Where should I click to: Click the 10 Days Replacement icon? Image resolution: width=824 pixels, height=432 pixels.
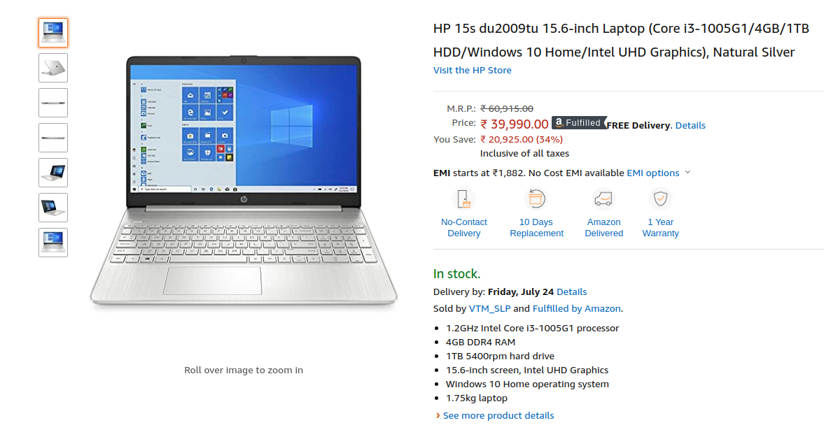(536, 199)
